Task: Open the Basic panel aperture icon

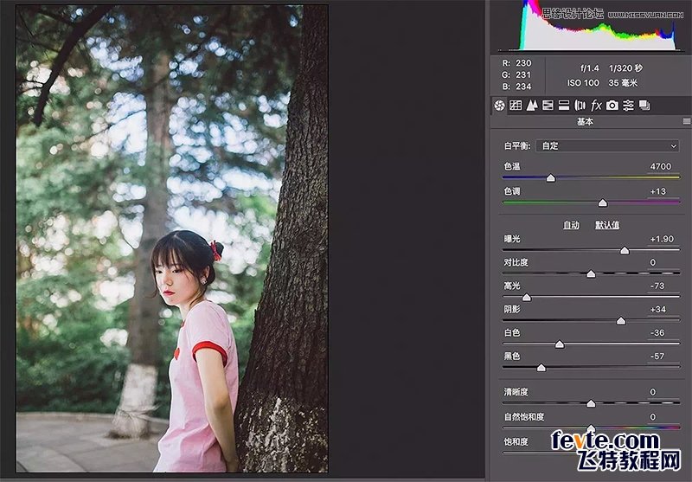Action: [x=499, y=105]
